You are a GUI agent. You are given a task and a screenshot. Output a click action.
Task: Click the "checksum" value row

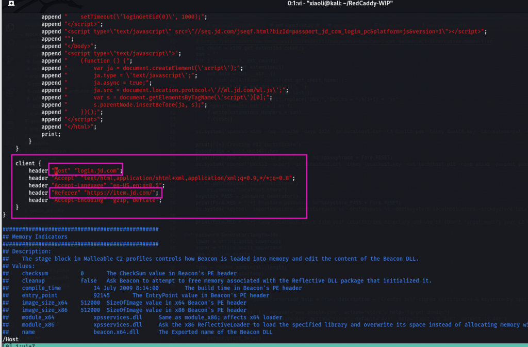pos(120,274)
